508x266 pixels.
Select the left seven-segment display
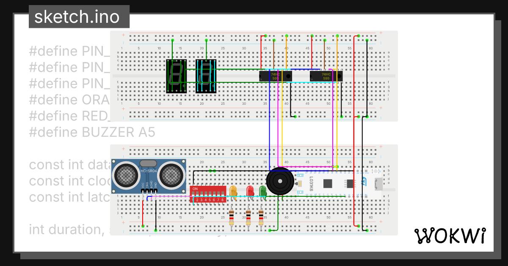(176, 76)
